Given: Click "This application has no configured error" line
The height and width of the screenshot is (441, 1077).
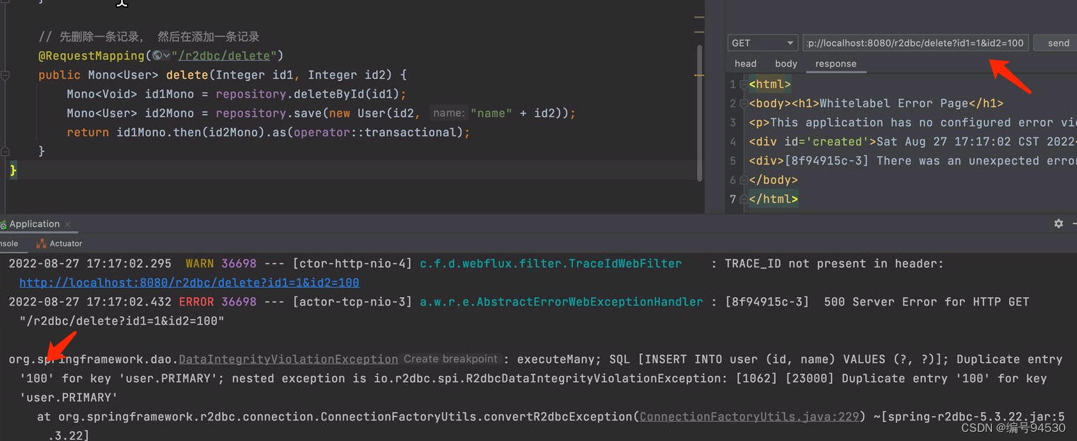Looking at the screenshot, I should click(x=913, y=123).
